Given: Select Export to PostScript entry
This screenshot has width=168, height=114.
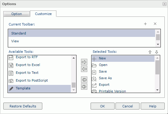Looking at the screenshot, I should click(40, 81).
